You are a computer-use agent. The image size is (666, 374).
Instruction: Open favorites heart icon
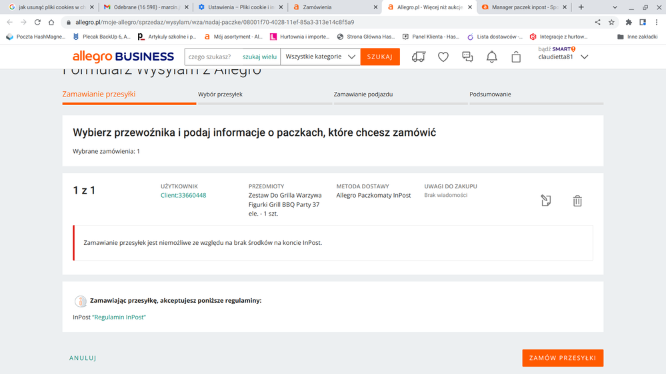(443, 57)
